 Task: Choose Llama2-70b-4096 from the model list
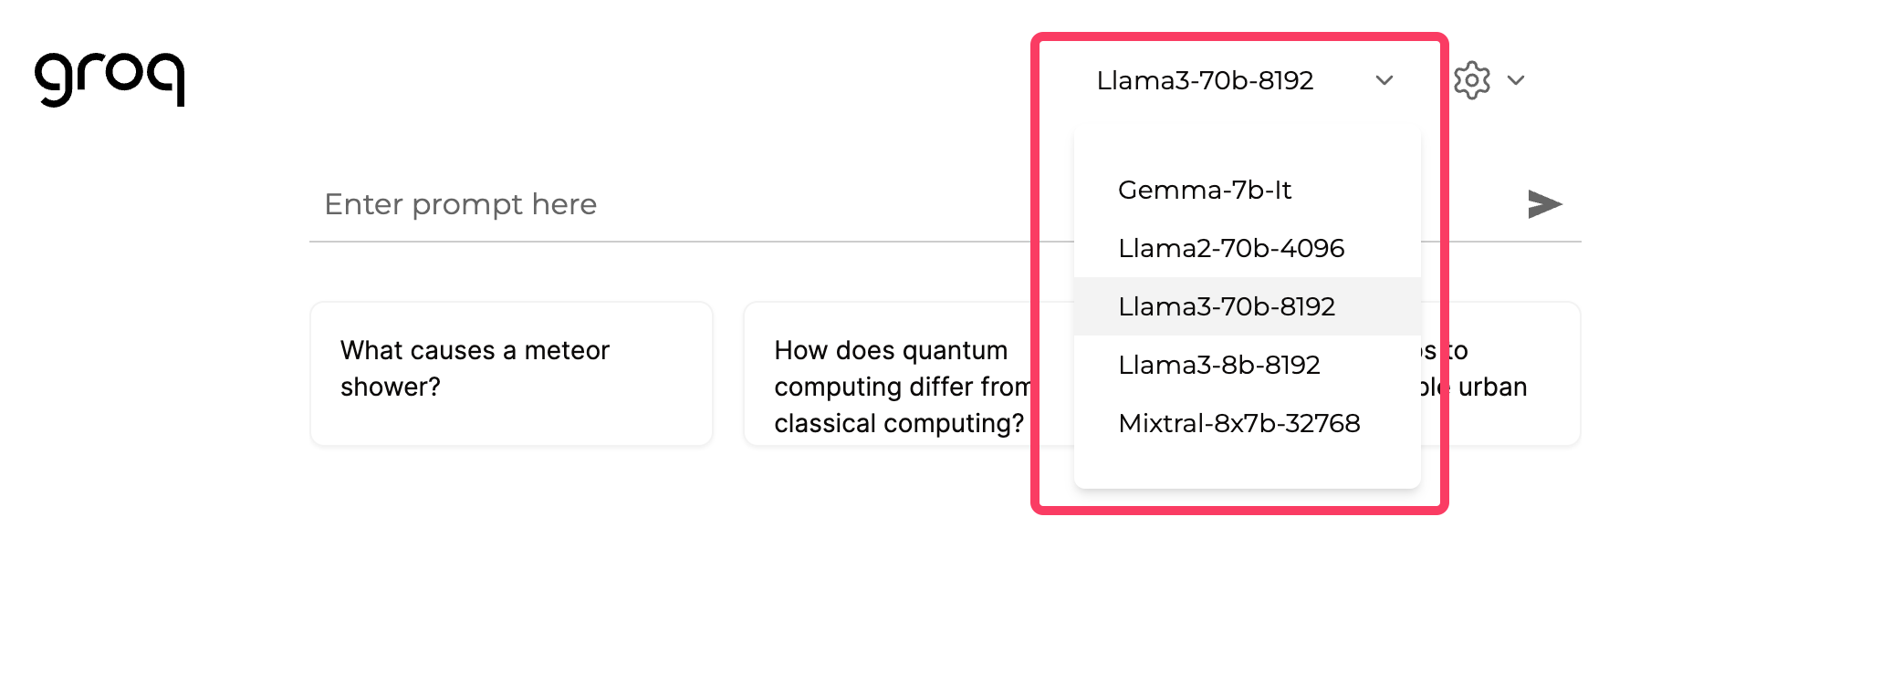[1231, 248]
